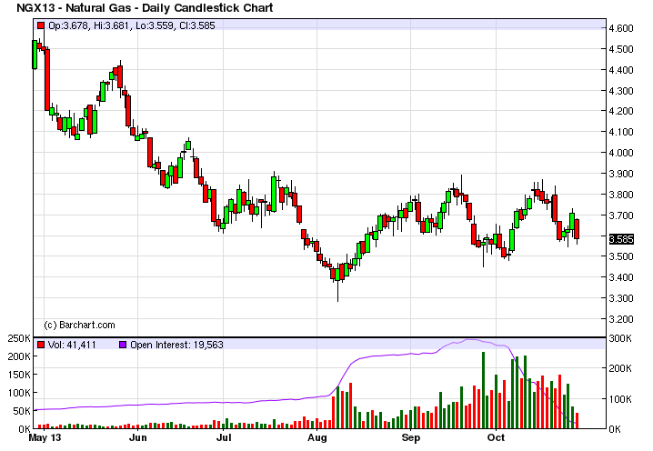Click the 3.500 price axis label

click(x=621, y=256)
